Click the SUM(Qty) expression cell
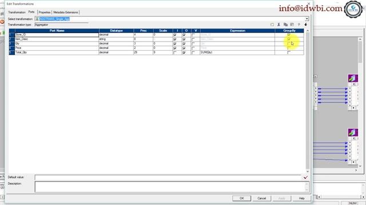Screen dimensions: 366x205 (238, 52)
